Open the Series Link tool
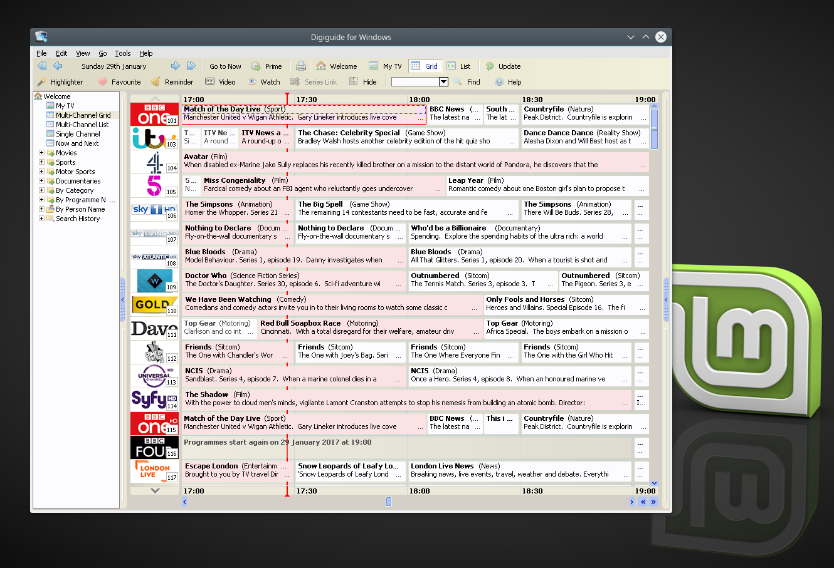 pos(314,81)
